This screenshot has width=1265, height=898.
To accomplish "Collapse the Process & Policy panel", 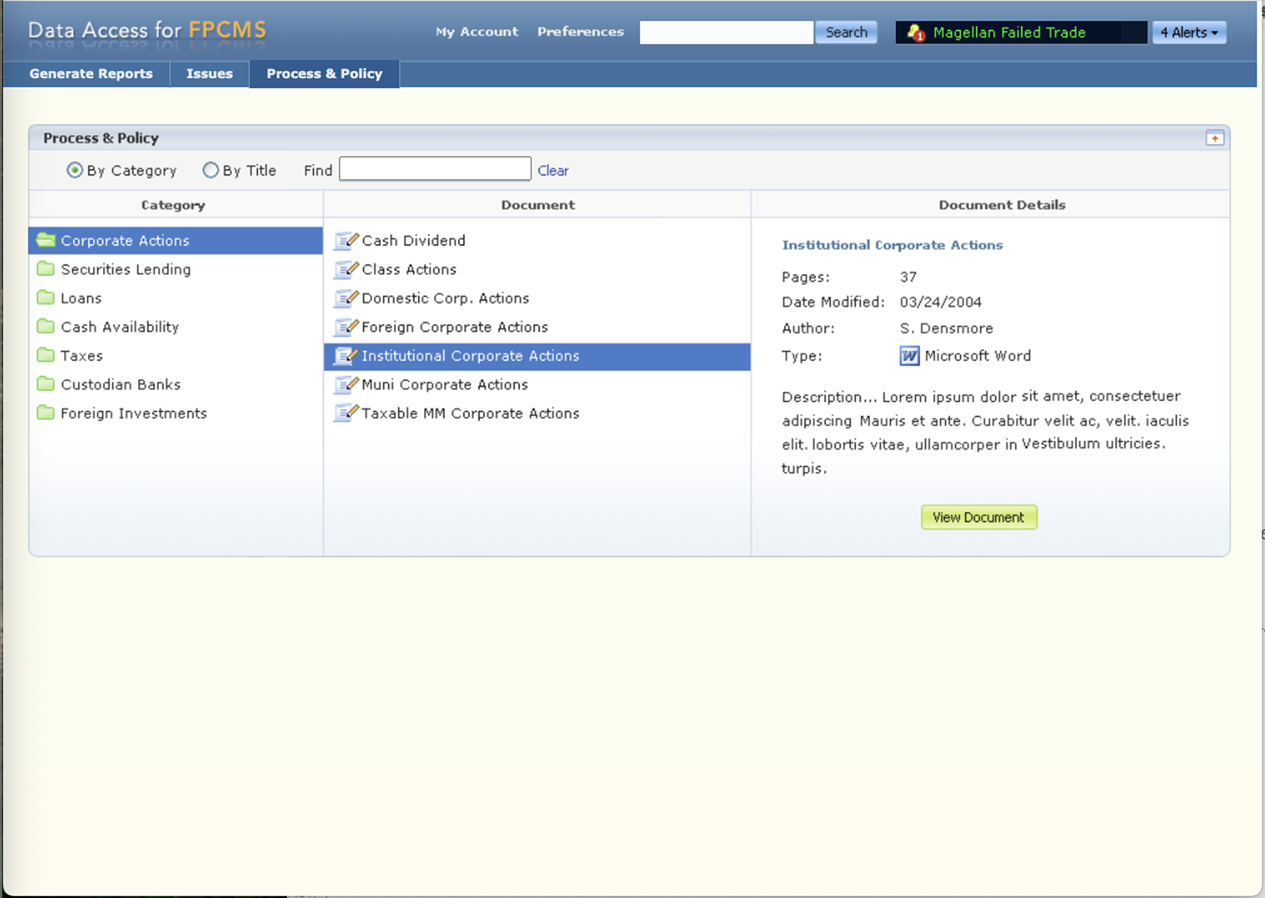I will click(x=1215, y=138).
